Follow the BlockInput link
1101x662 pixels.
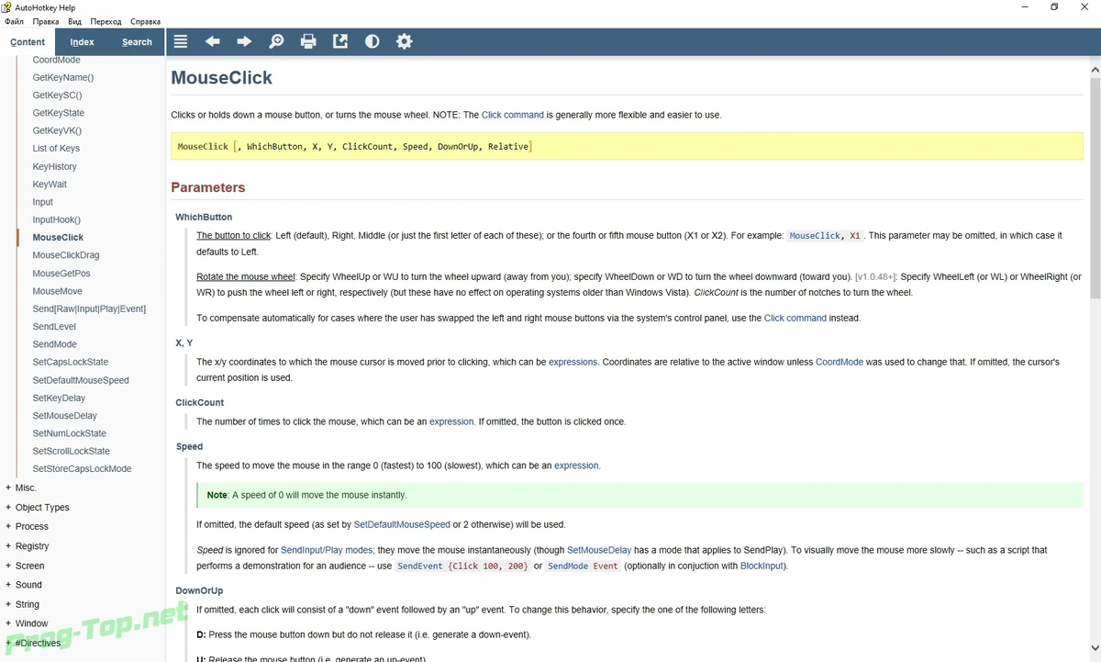click(762, 566)
